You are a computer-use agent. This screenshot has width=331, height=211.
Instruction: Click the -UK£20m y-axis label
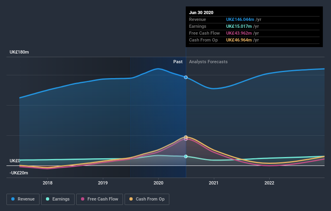(x=19, y=173)
